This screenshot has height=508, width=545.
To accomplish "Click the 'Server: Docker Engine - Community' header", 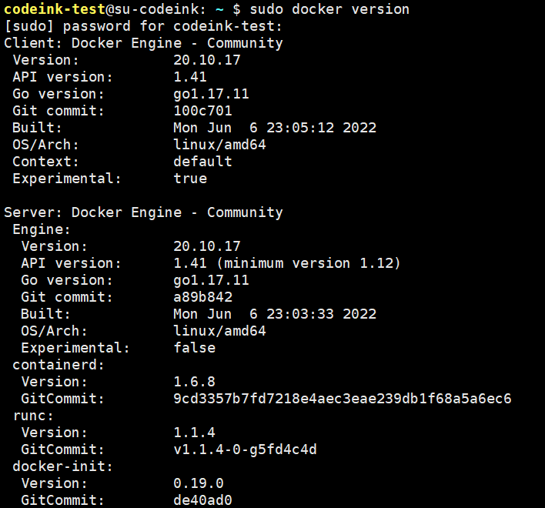I will [x=143, y=212].
